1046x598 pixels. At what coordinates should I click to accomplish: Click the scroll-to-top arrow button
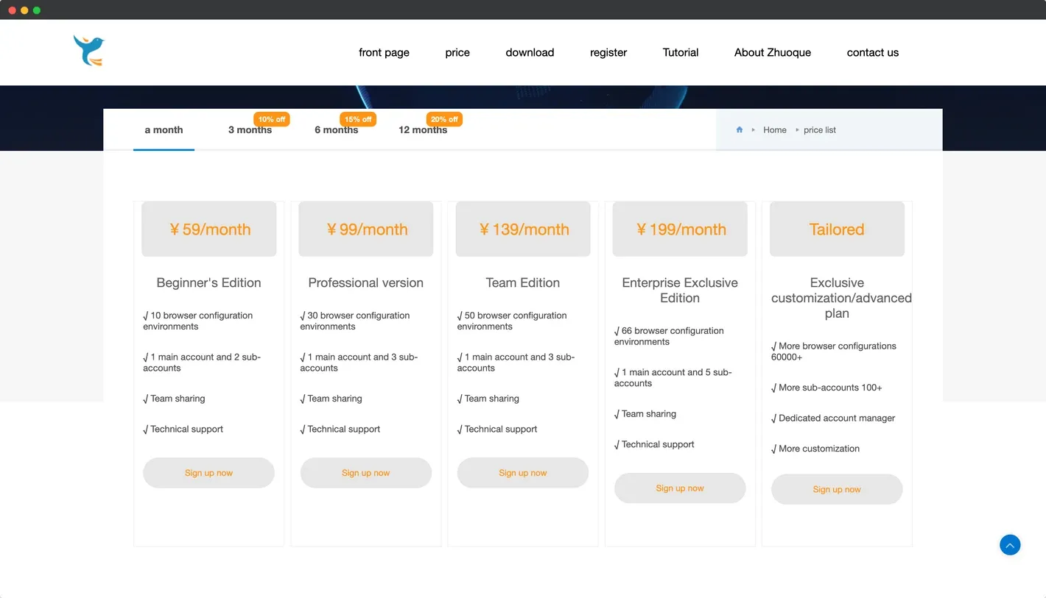point(1010,544)
